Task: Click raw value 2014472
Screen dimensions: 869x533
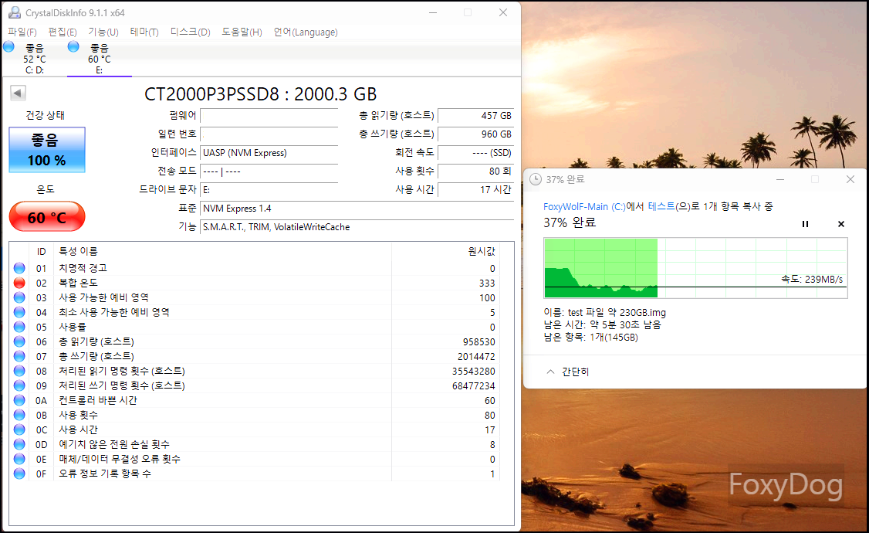Action: 476,357
